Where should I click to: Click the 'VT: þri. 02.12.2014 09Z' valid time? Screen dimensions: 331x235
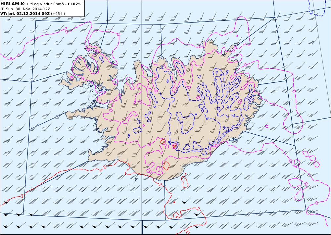click(x=25, y=14)
